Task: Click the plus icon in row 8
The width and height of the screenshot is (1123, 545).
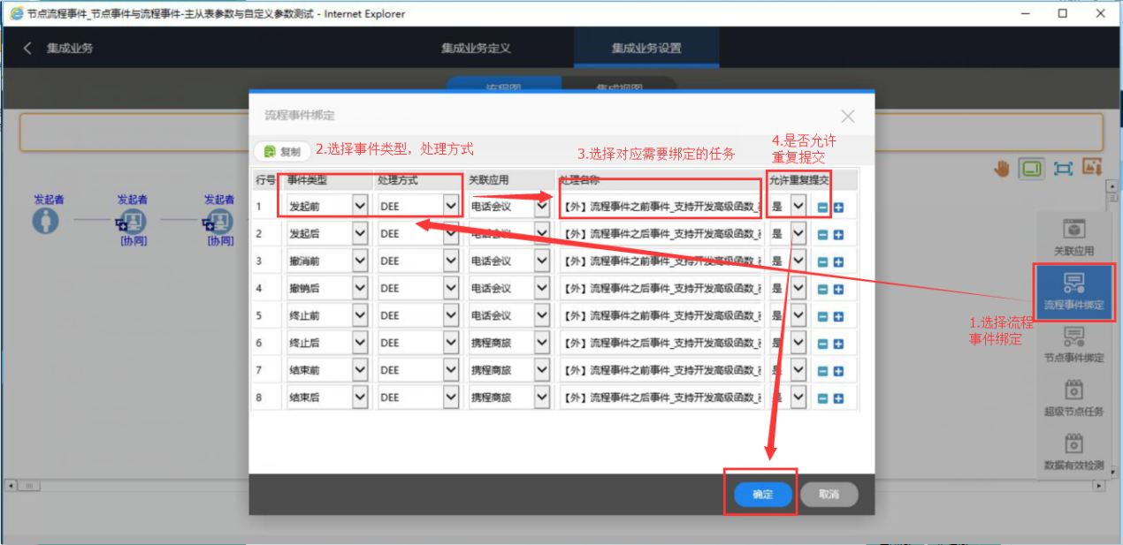Action: 838,398
